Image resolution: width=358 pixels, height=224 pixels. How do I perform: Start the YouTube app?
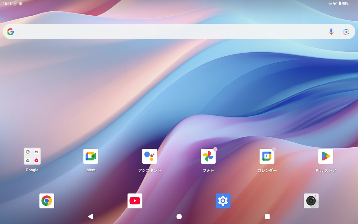pyautogui.click(x=135, y=201)
